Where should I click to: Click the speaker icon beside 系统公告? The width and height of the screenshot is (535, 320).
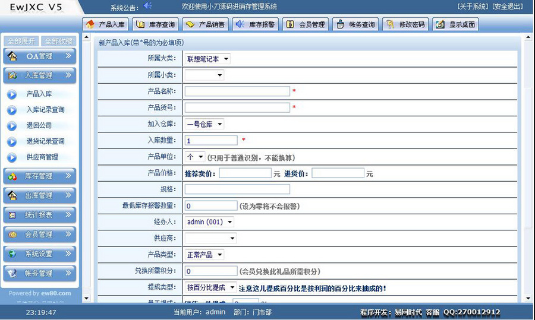[x=147, y=6]
